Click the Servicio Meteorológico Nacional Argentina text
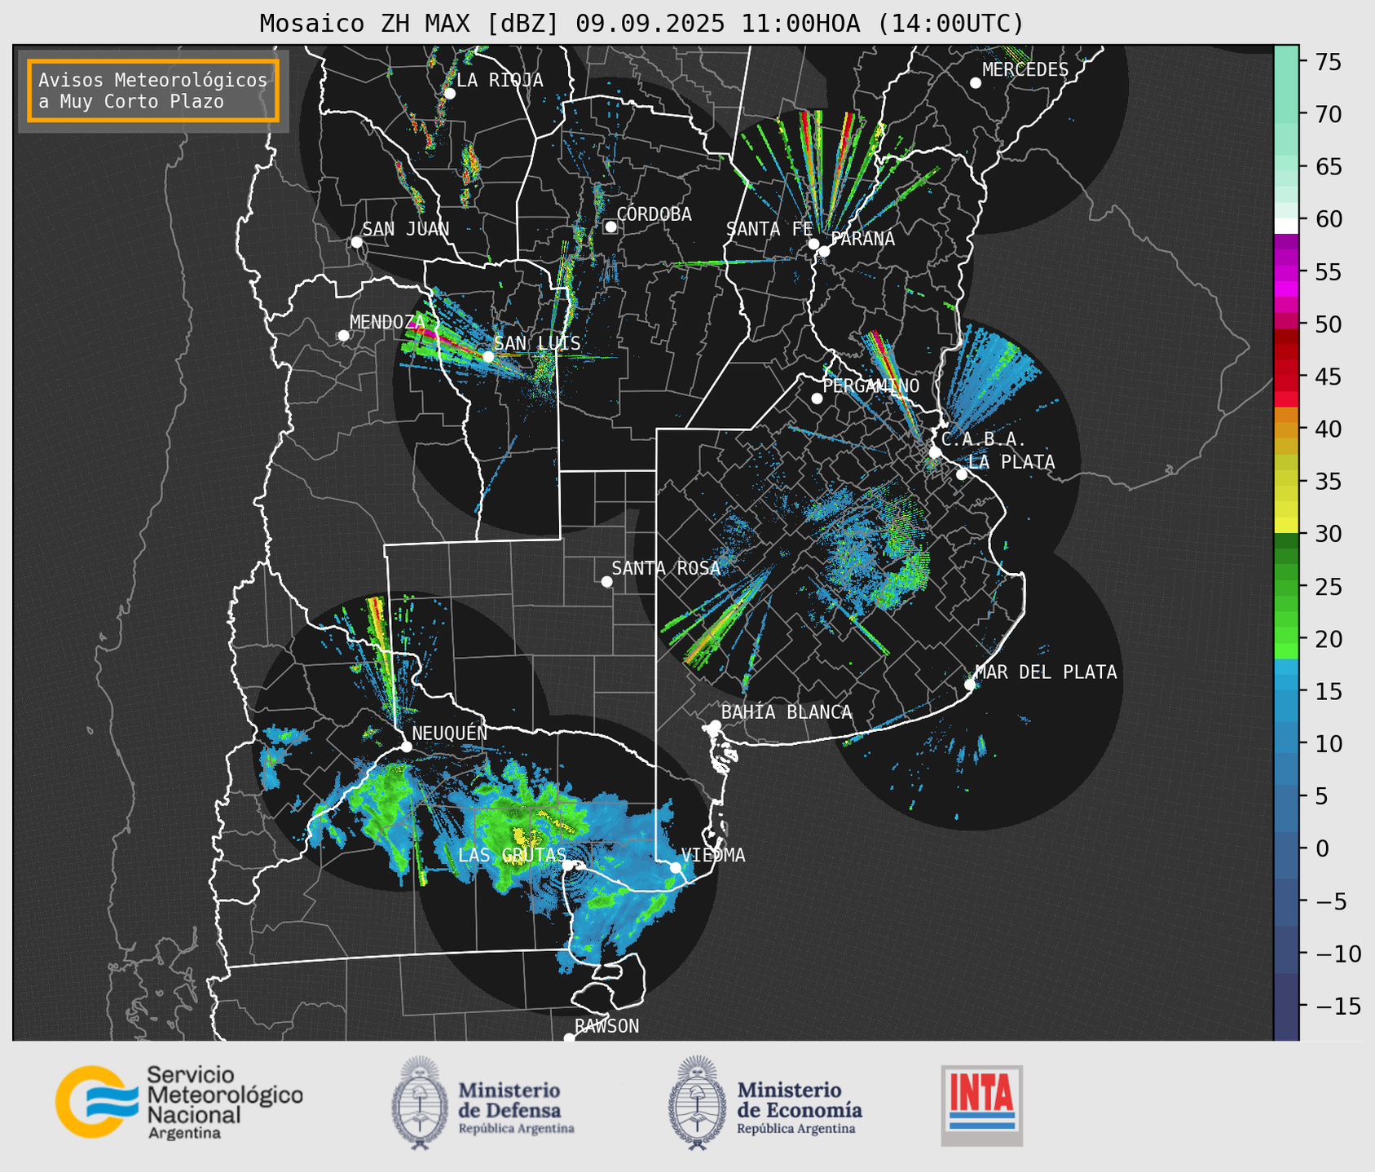The image size is (1375, 1172). (224, 1101)
